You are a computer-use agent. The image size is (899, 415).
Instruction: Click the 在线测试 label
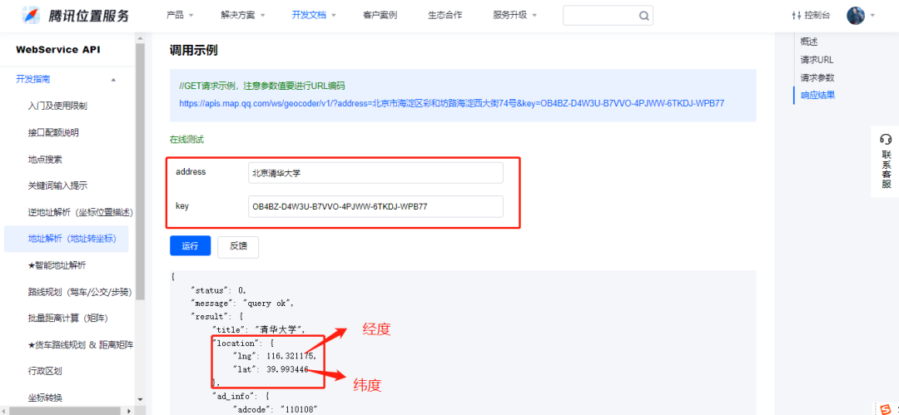point(186,139)
